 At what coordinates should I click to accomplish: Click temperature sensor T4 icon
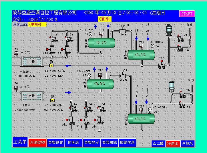coord(16,88)
